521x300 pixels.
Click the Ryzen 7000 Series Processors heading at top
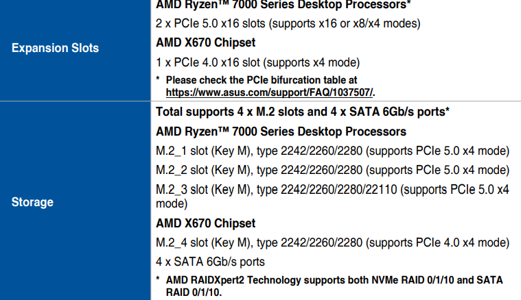pos(283,5)
